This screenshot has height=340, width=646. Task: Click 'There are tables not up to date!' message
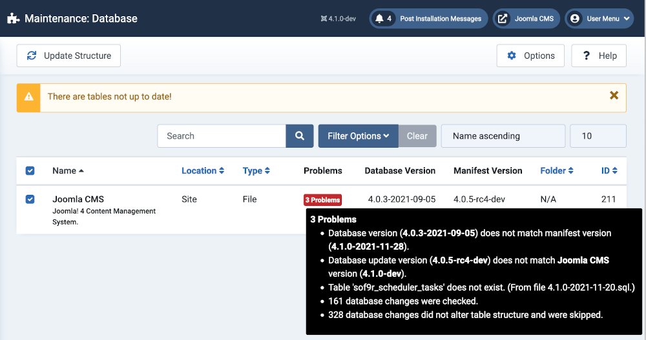(x=110, y=97)
